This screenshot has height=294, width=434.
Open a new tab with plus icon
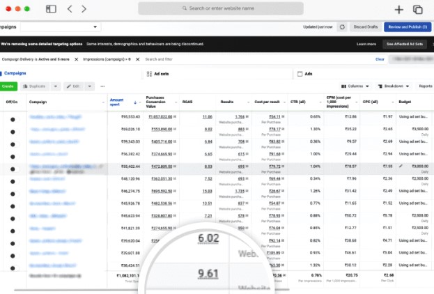pyautogui.click(x=398, y=9)
